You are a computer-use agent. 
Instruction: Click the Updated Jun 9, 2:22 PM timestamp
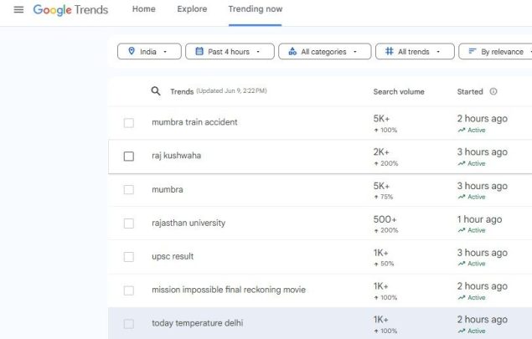(x=231, y=91)
